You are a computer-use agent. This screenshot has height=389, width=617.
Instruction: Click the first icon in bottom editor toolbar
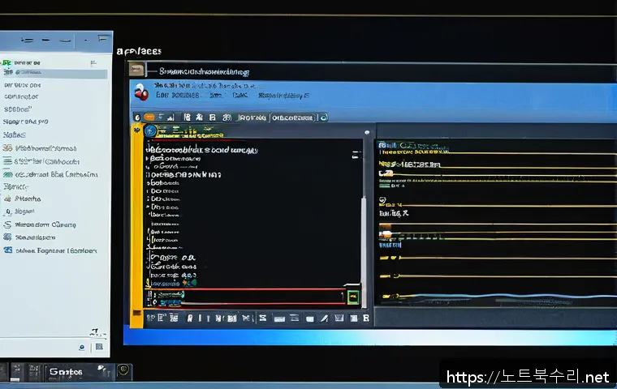[151, 318]
